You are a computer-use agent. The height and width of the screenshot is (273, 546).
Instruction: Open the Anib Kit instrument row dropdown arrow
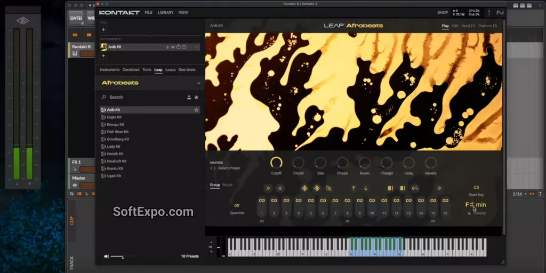pos(196,47)
